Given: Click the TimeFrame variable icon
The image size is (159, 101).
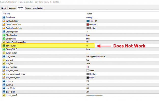Looking at the screenshot, I should coord(4,18).
